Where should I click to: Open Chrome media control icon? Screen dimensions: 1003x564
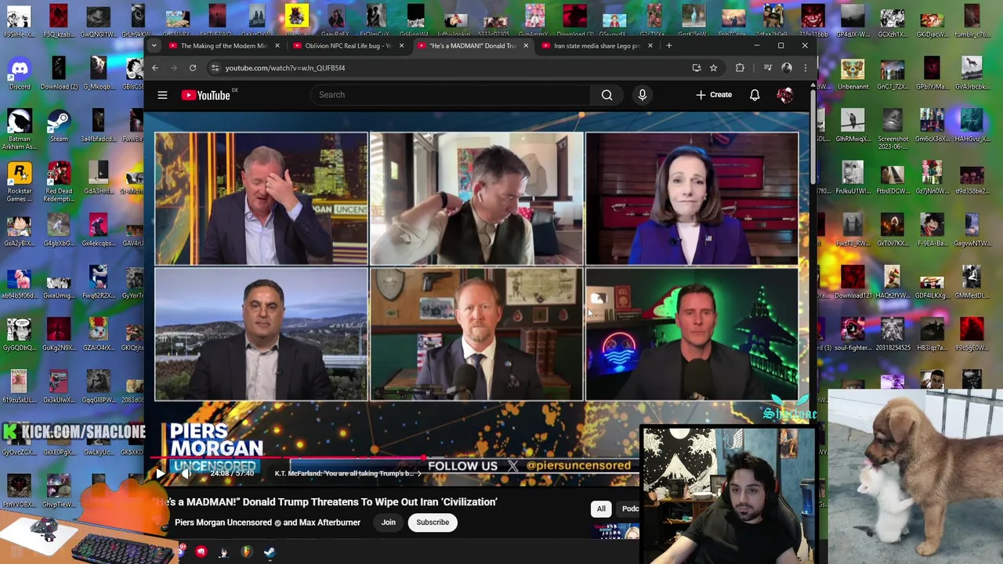point(768,68)
